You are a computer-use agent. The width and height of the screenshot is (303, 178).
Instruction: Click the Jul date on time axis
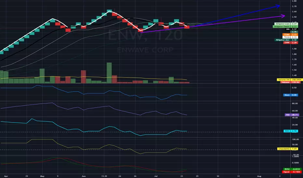(156, 176)
